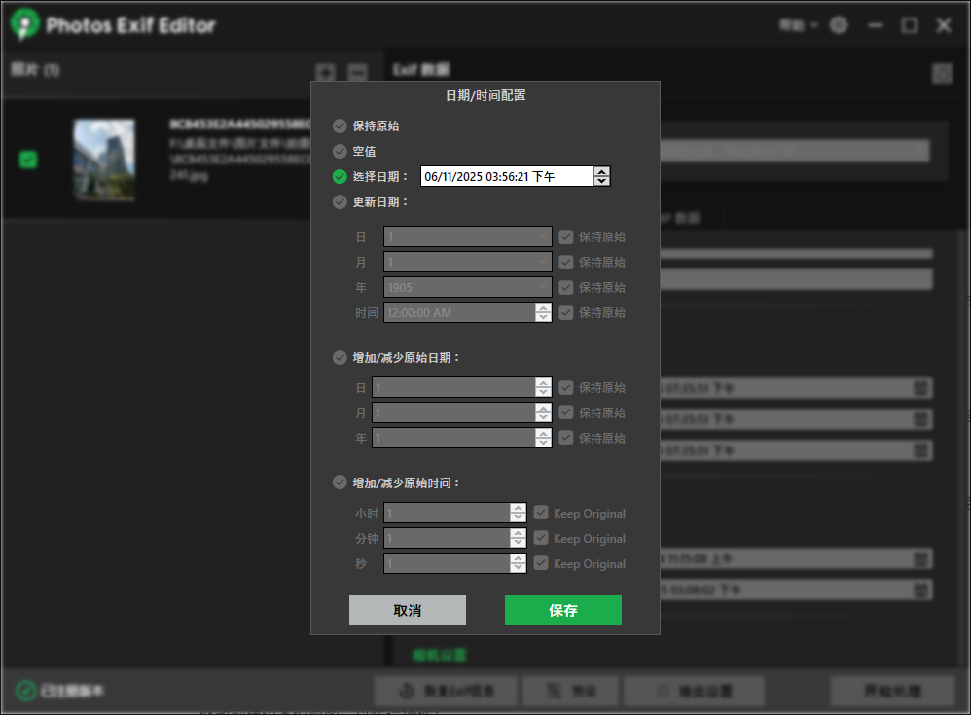Select the building photo thumbnail
This screenshot has width=971, height=715.
(x=104, y=160)
